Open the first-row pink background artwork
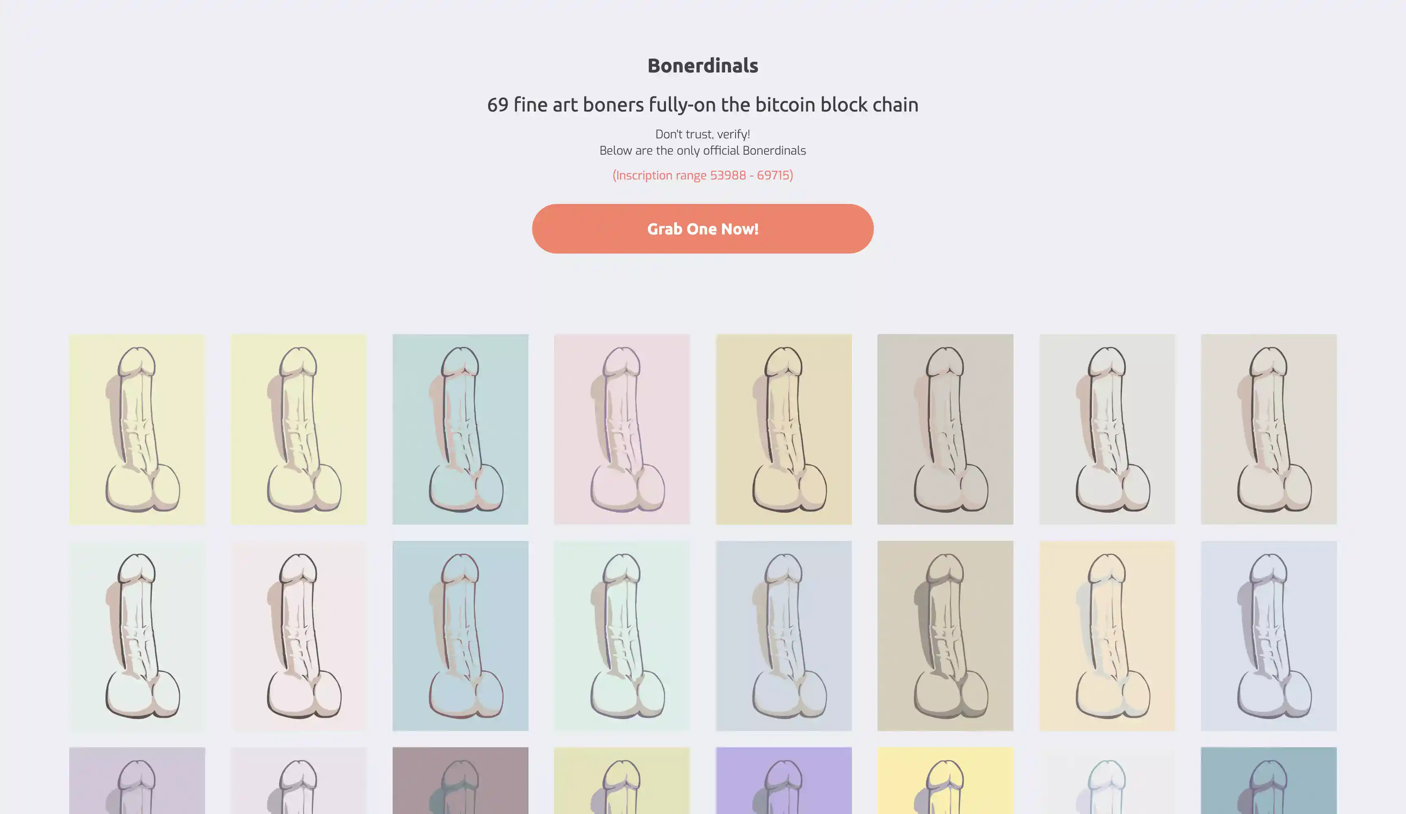 pyautogui.click(x=622, y=429)
